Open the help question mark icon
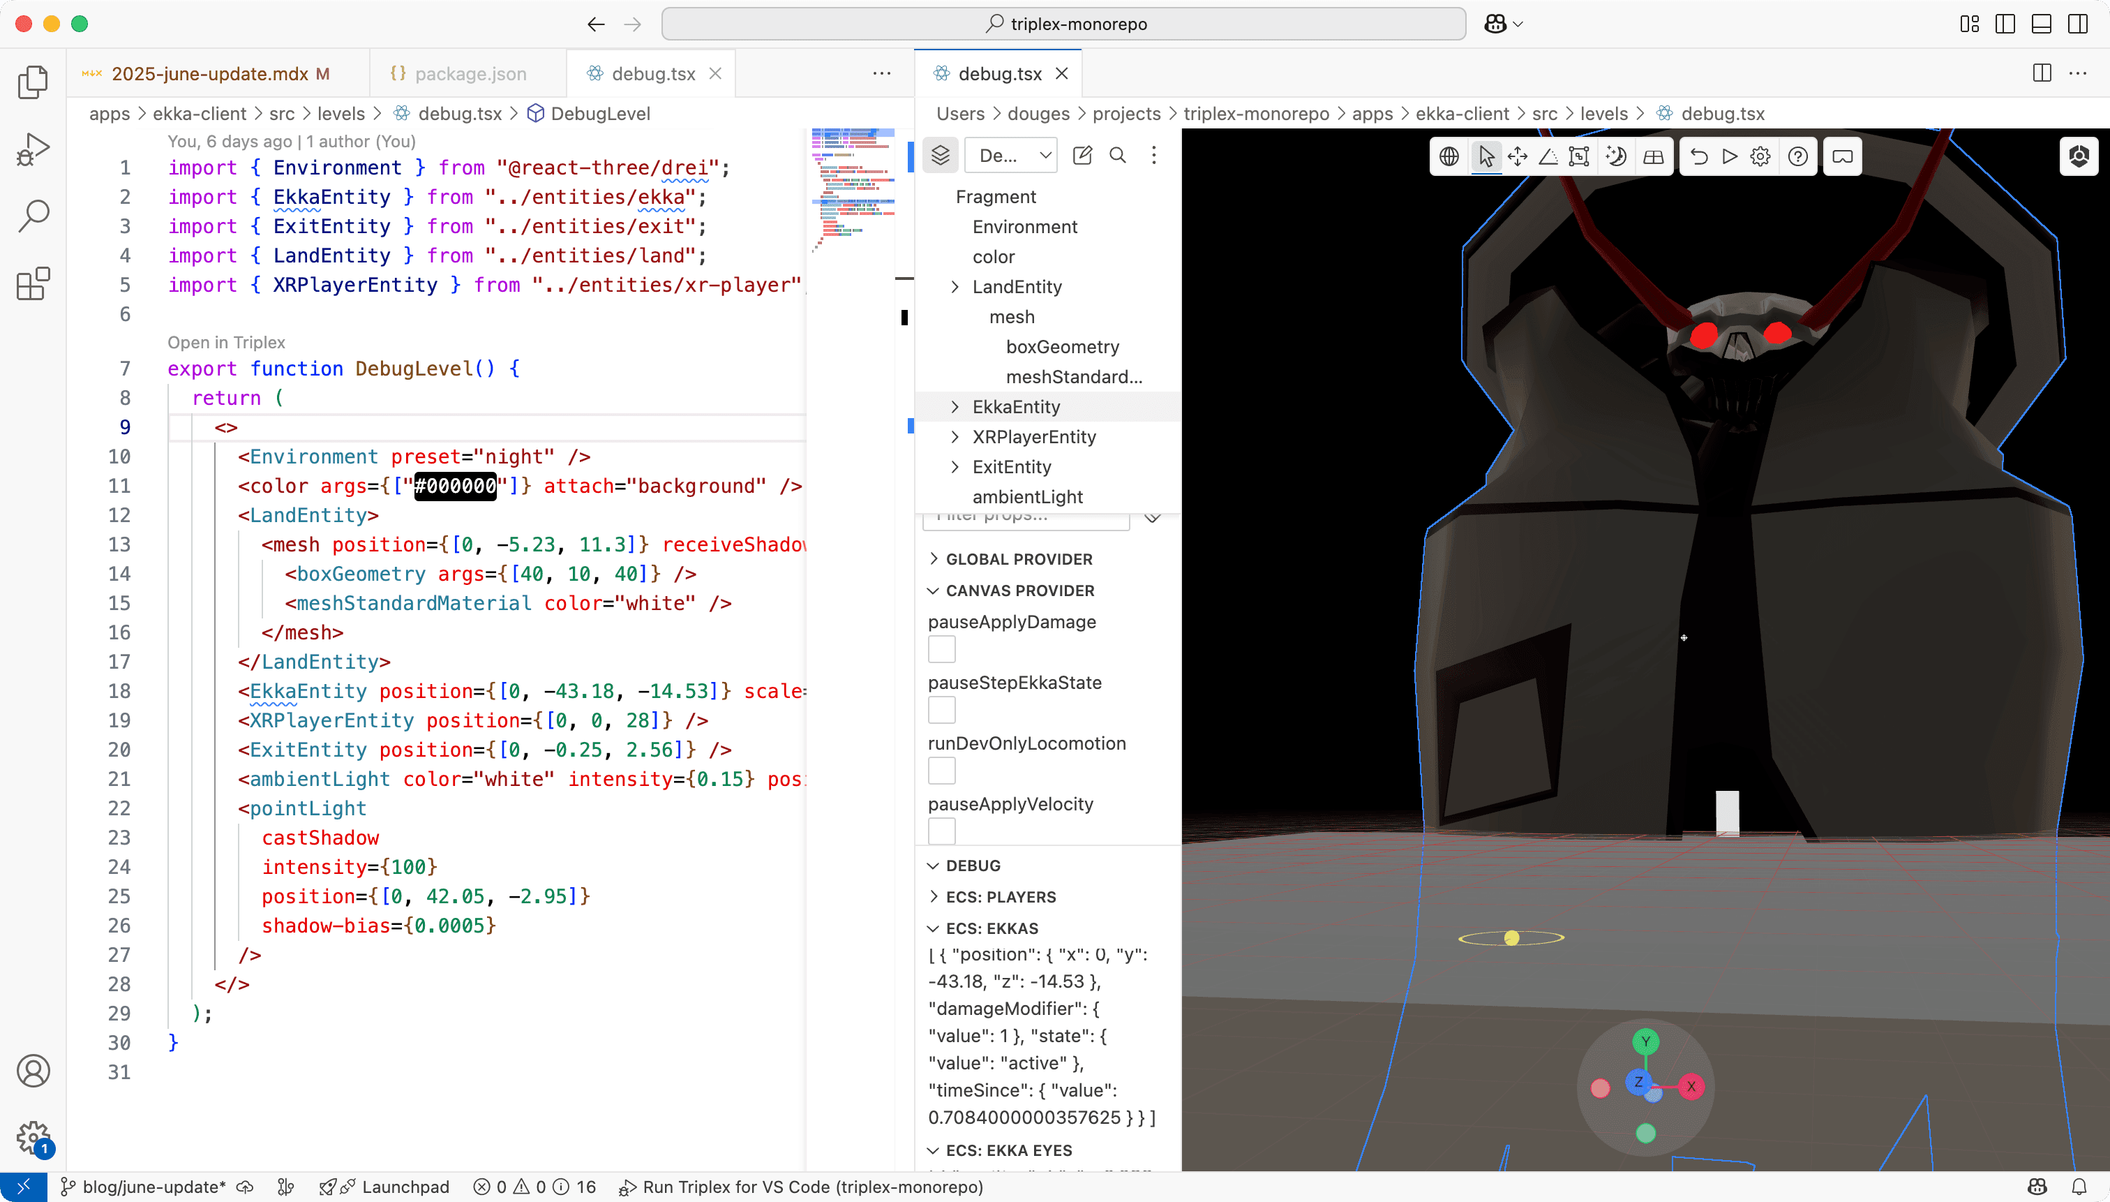 point(1797,156)
